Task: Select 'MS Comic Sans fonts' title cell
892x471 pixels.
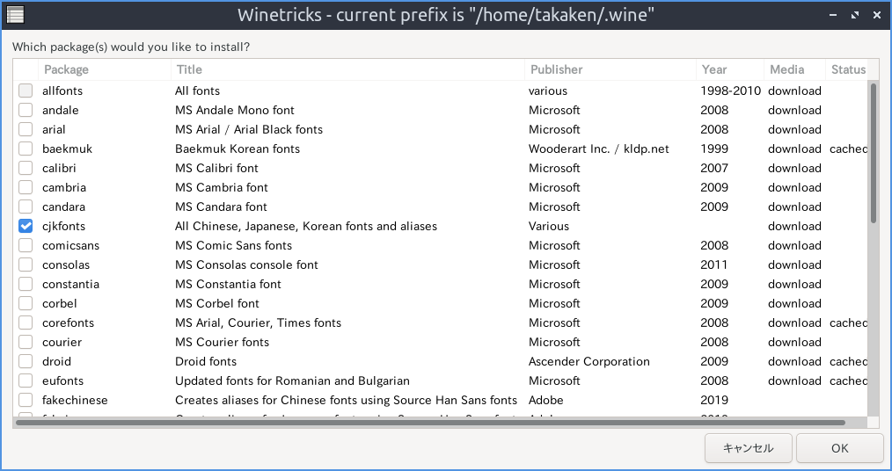Action: pos(233,245)
